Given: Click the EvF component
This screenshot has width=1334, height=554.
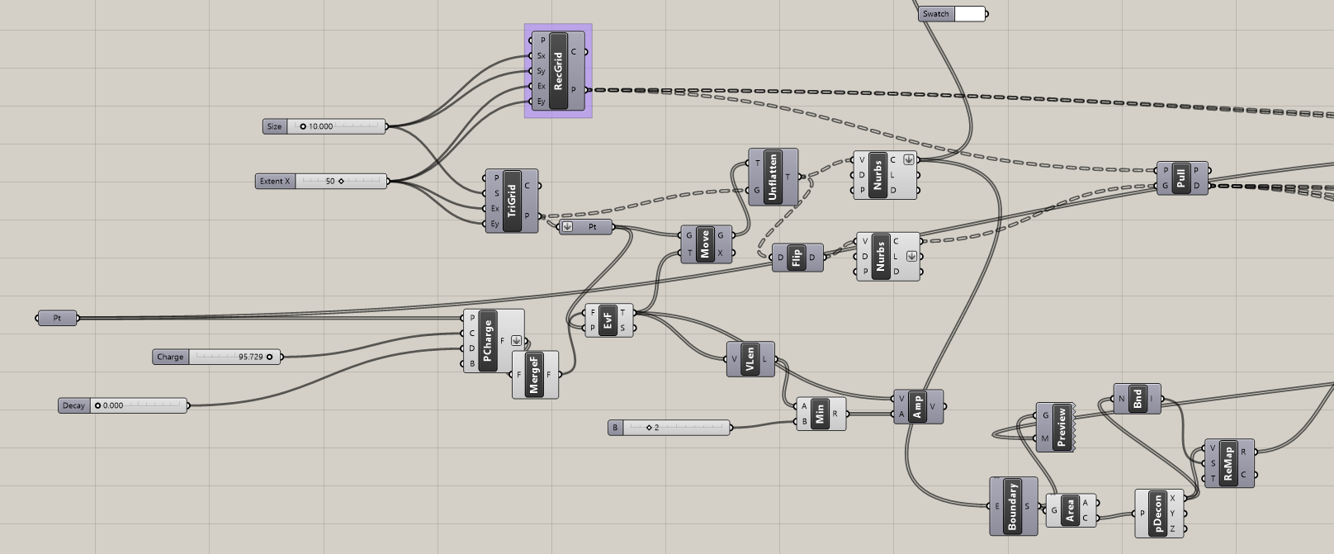Looking at the screenshot, I should pos(608,320).
